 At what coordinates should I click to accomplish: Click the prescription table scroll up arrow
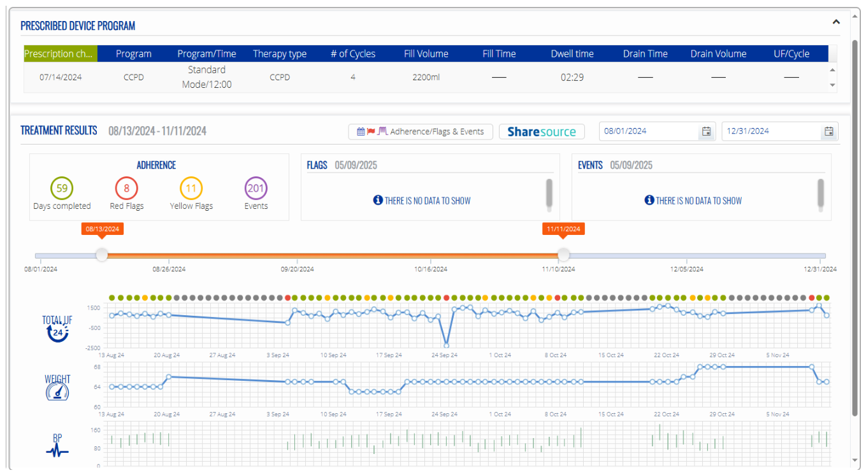(x=832, y=69)
